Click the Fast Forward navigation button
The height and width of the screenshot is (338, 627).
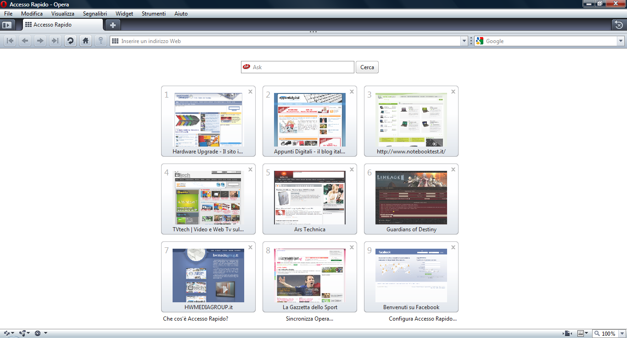point(55,41)
